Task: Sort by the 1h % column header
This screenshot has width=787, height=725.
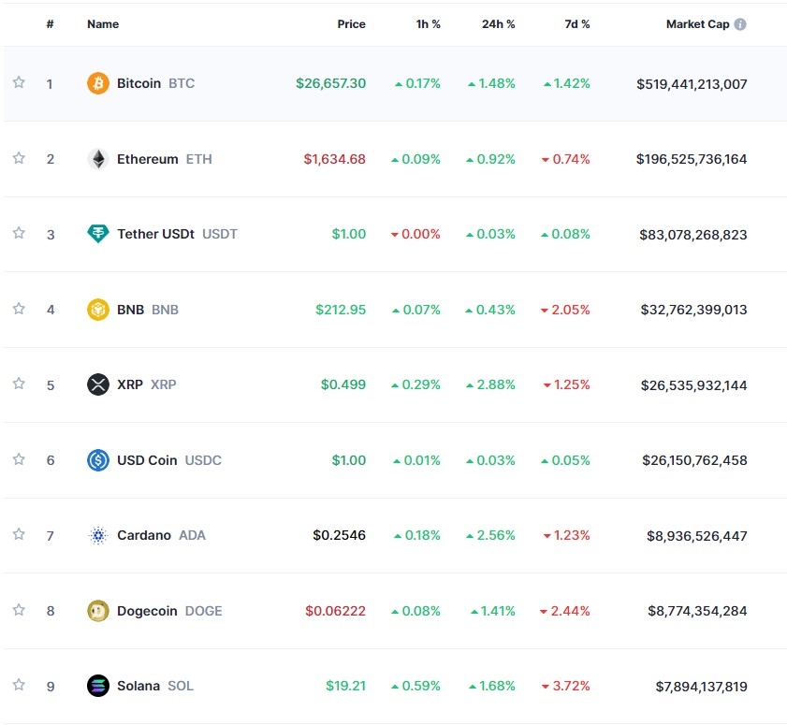Action: click(428, 24)
